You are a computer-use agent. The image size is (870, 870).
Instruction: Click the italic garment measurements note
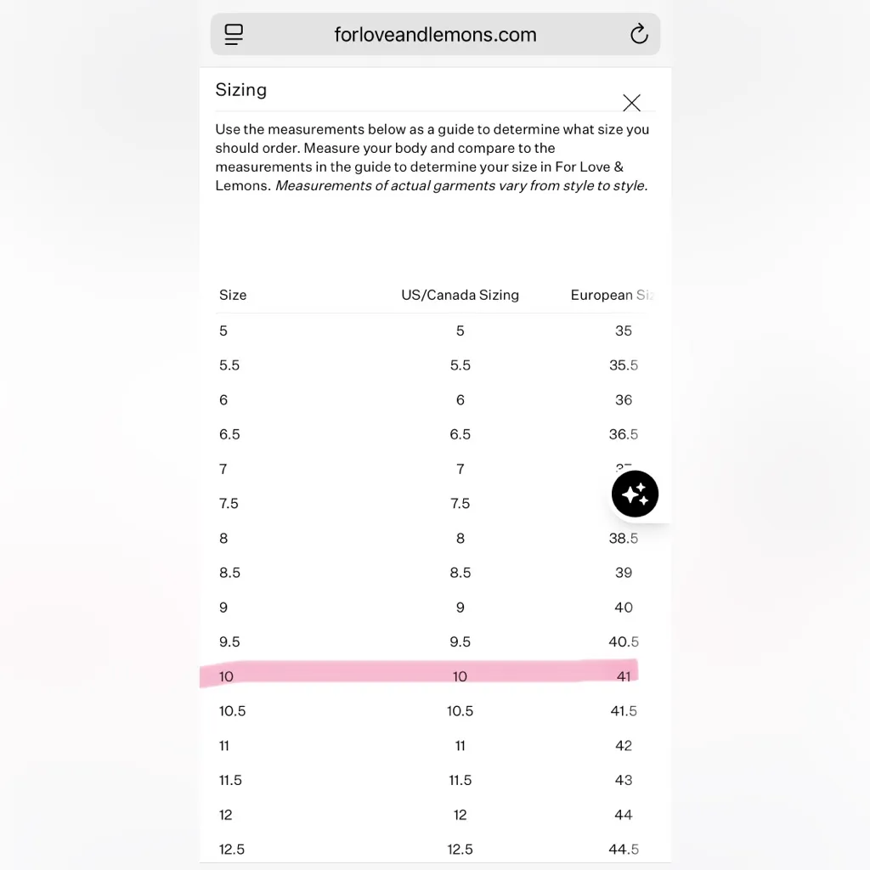pyautogui.click(x=461, y=185)
